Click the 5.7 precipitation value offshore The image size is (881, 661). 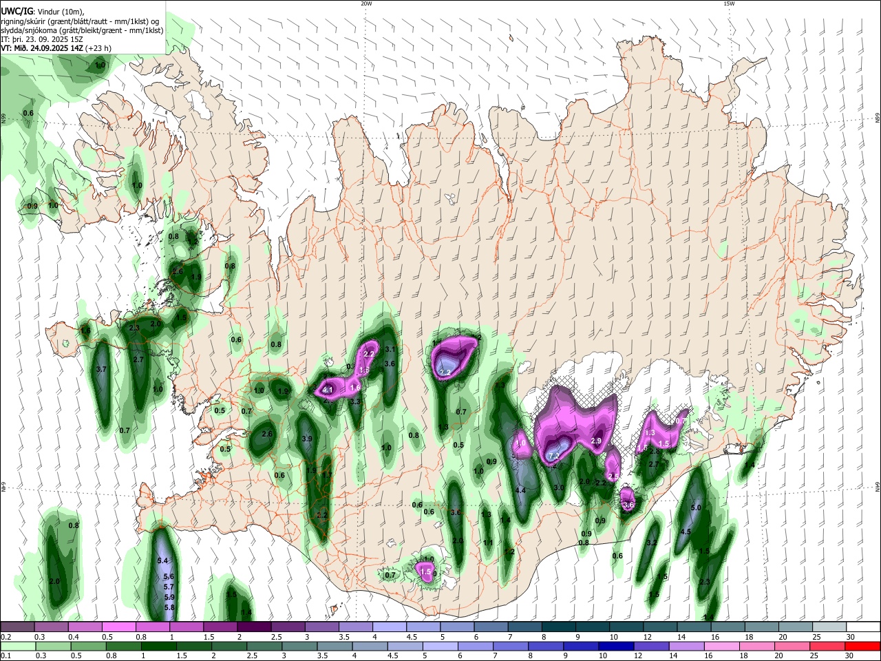point(169,587)
